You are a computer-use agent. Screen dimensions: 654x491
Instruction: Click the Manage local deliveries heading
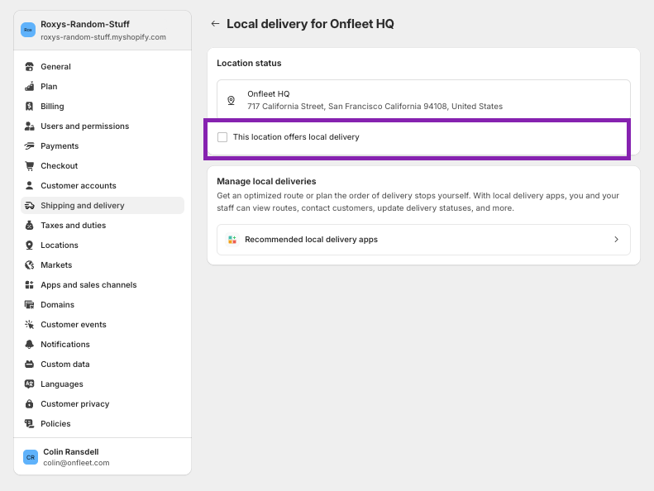[266, 182]
